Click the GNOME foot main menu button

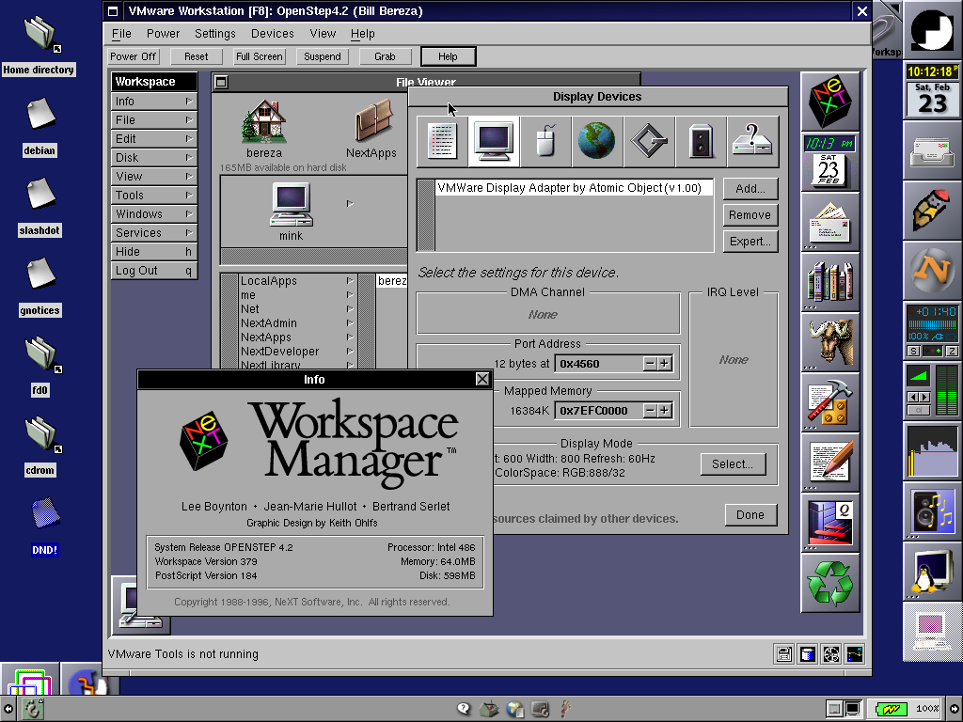click(32, 709)
